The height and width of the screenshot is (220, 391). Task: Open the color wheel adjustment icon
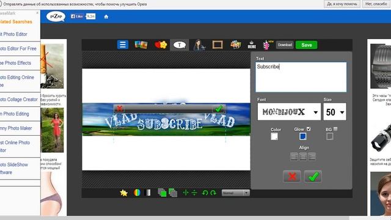click(137, 193)
